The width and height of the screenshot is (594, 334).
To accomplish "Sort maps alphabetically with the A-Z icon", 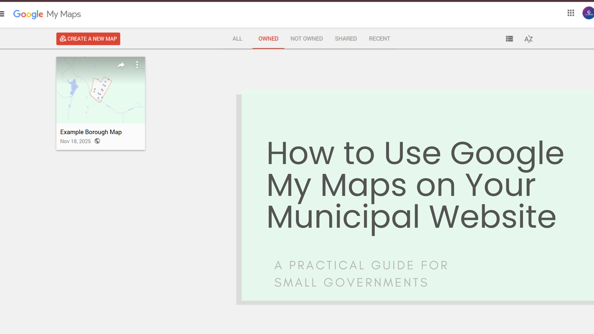I will tap(528, 39).
